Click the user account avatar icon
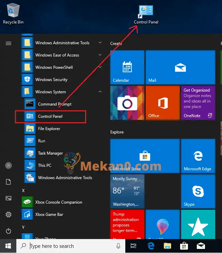 [9, 165]
